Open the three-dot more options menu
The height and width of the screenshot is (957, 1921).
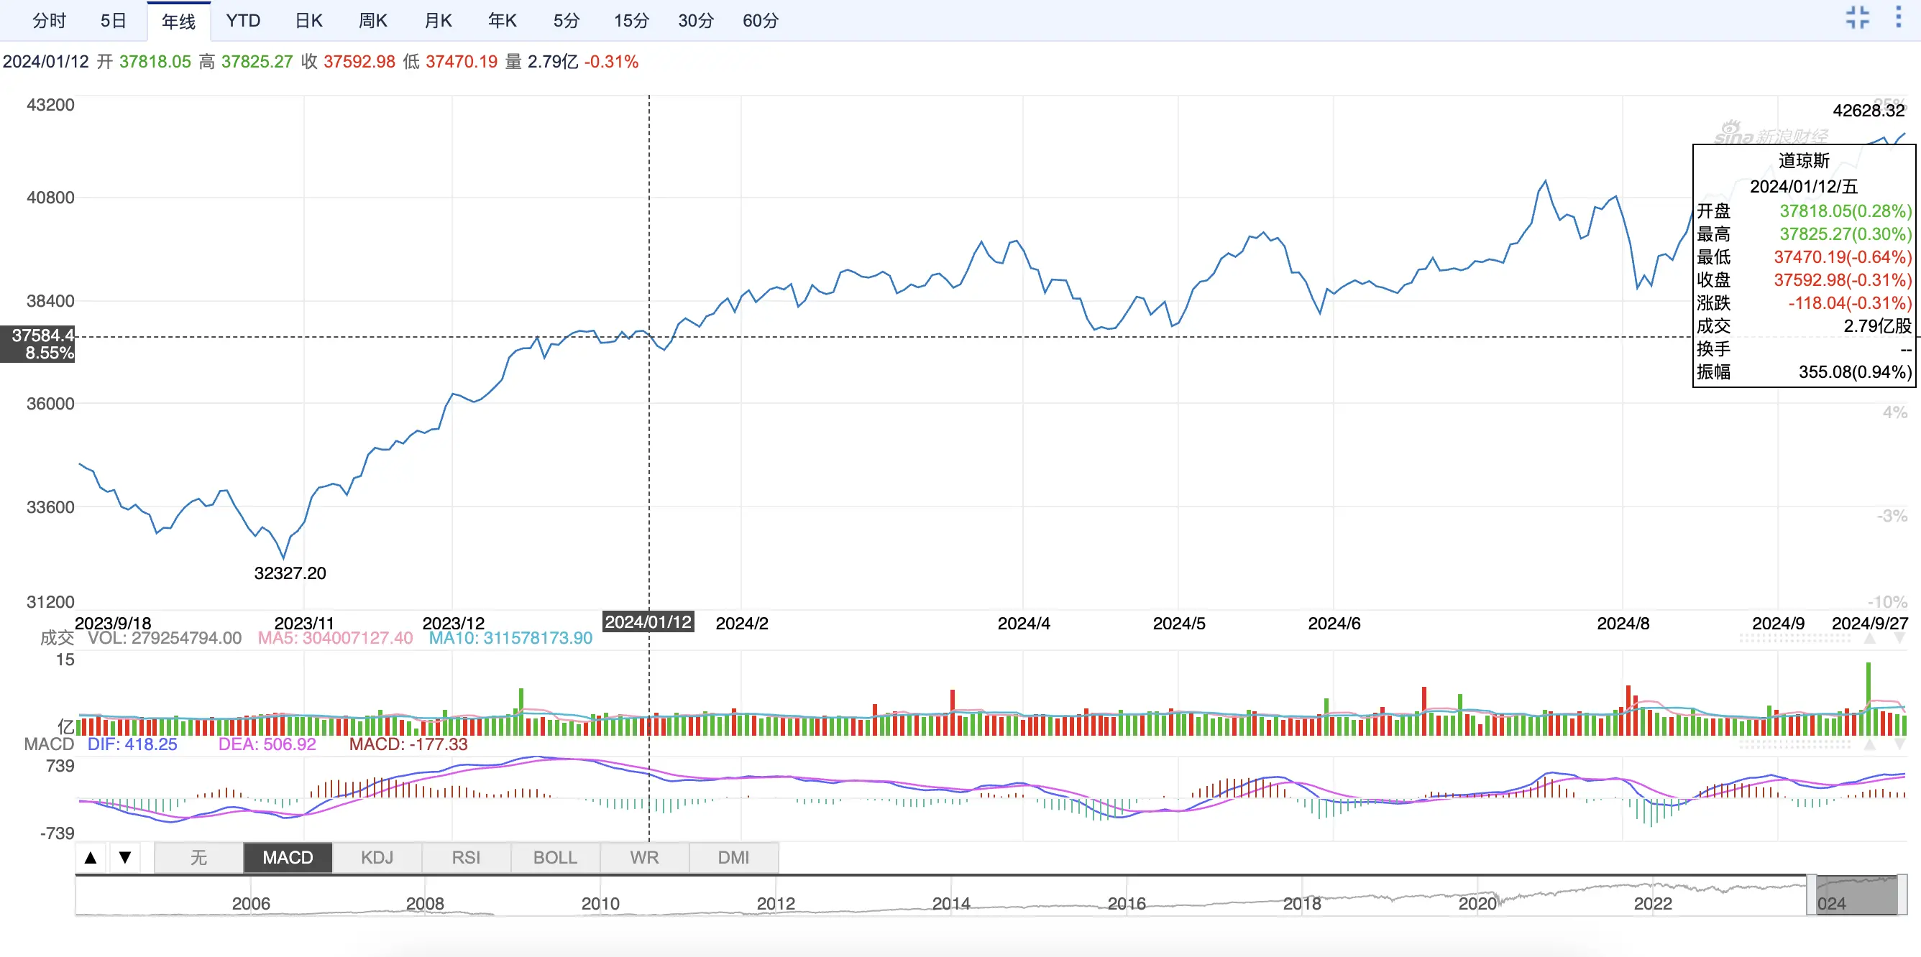coord(1898,18)
